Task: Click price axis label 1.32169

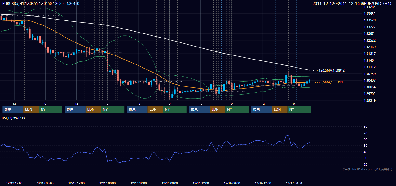Action: (370, 47)
